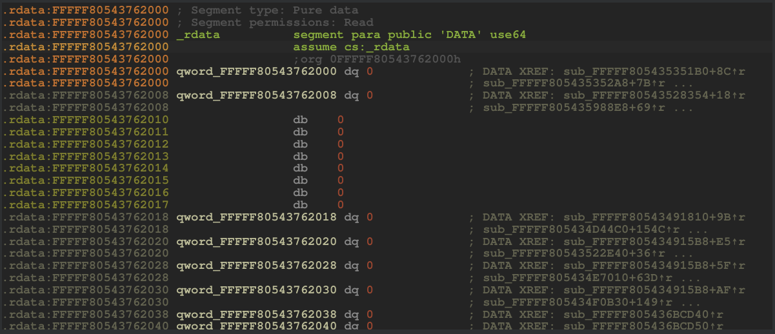Select the db byte at address FFFFF80543762010
Image resolution: width=775 pixels, height=334 pixels.
tap(300, 120)
